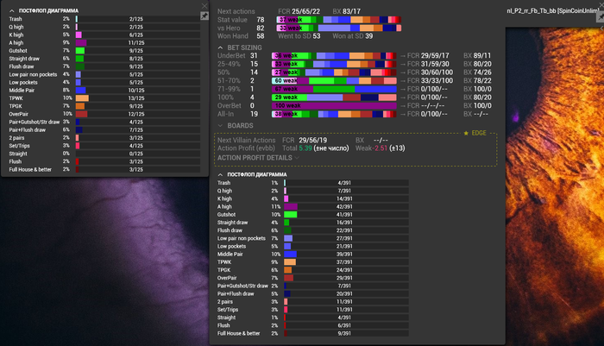Click the Total 5.39 action profit
604x346 pixels.
316,148
